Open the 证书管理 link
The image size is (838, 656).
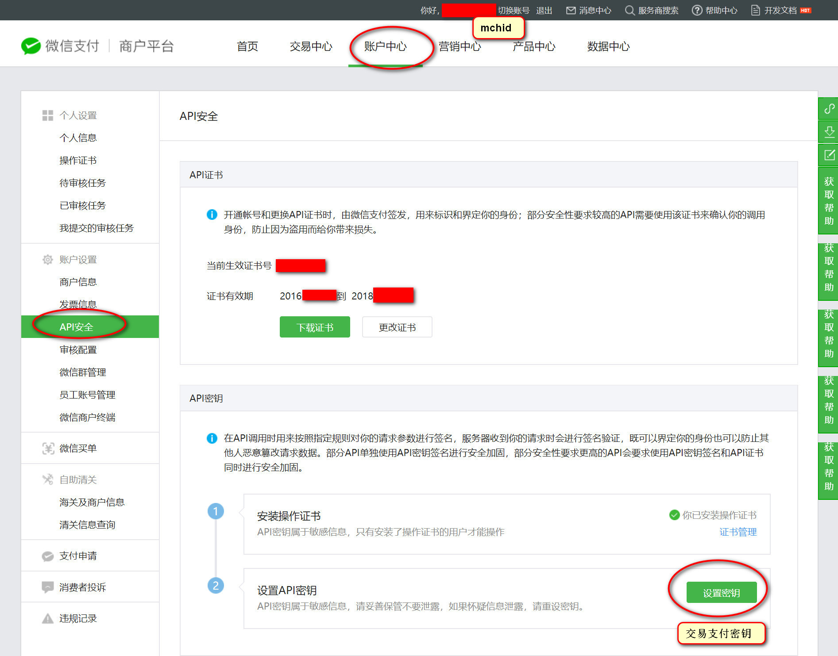coord(738,532)
